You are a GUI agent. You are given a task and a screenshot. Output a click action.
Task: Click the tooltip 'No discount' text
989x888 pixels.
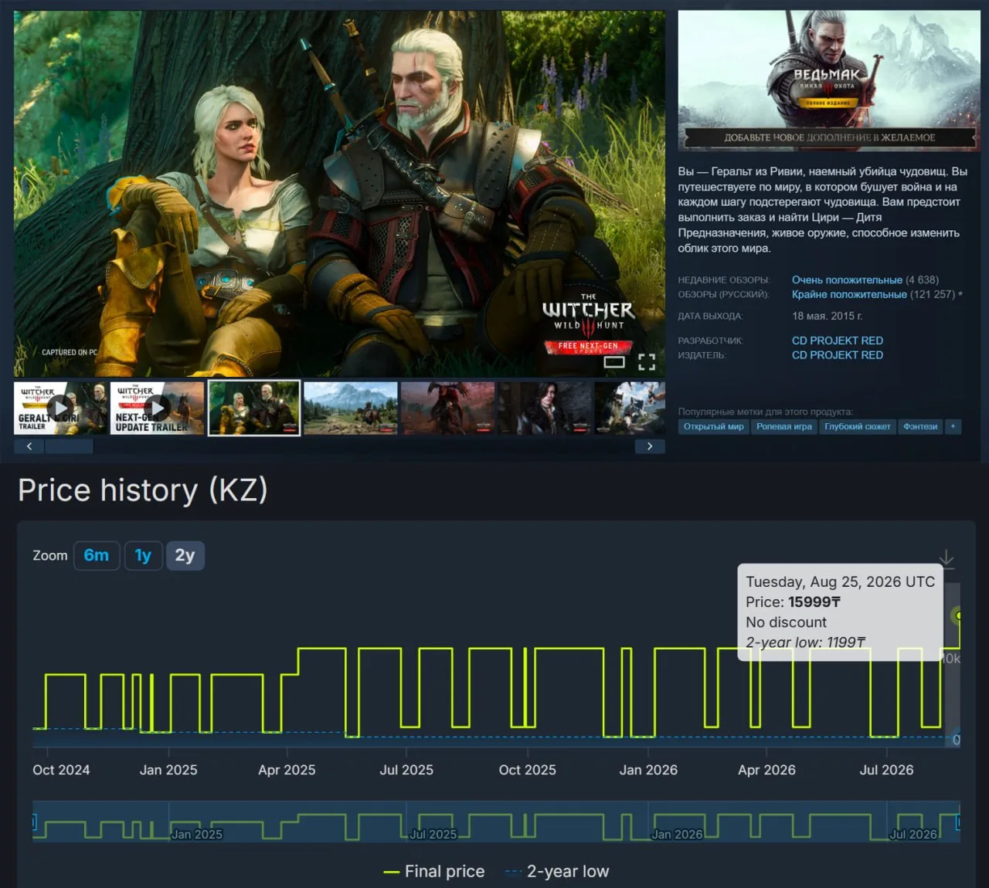786,622
